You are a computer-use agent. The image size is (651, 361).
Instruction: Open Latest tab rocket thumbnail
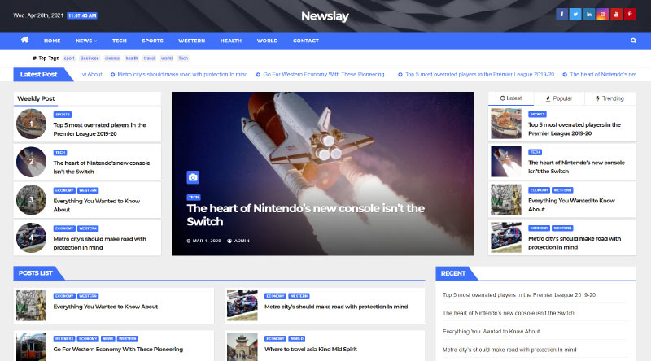506,162
